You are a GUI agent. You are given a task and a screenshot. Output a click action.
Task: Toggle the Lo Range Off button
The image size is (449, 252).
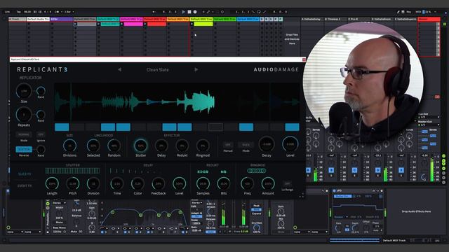click(287, 183)
